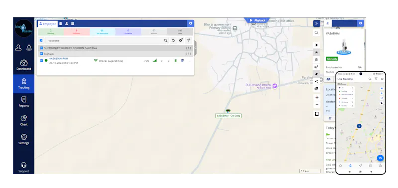398x188 pixels.
Task: Click the gender-symbol icon after refresh
Action: pyautogui.click(x=181, y=40)
